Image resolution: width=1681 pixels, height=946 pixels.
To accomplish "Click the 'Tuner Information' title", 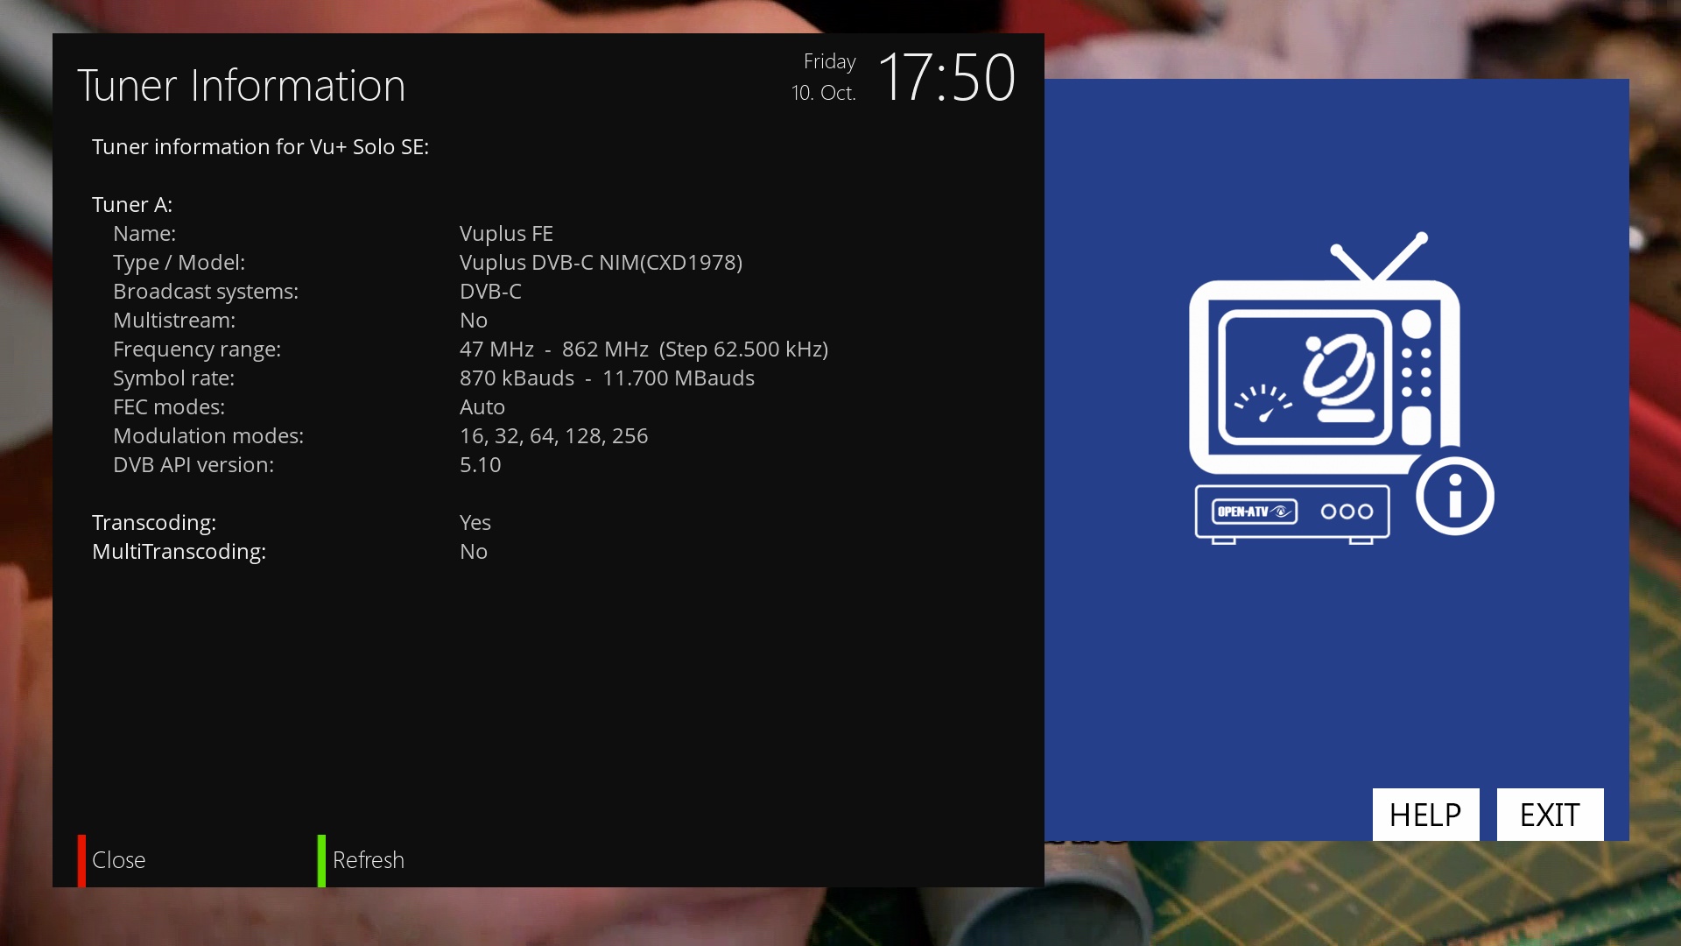I will point(242,86).
